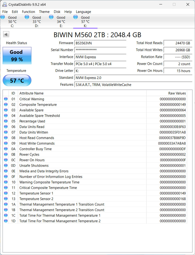Click status orb for Available Spare Threshold
The width and height of the screenshot is (195, 255).
[x=6, y=115]
